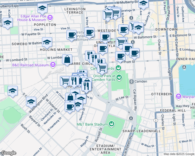
Task: Click the grocery cart marker left of Pigtown
Action: (x=65, y=81)
